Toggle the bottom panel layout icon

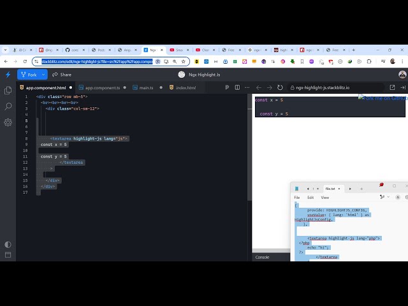[8, 256]
